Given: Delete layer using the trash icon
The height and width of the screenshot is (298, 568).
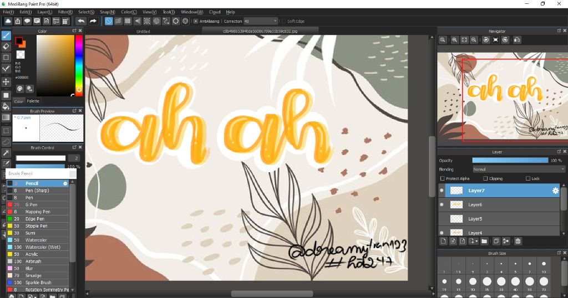Looking at the screenshot, I should tap(518, 241).
